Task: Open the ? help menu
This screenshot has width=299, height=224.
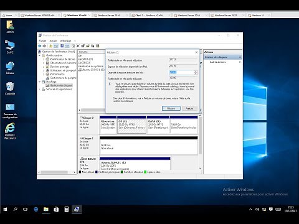Action: pos(75,40)
